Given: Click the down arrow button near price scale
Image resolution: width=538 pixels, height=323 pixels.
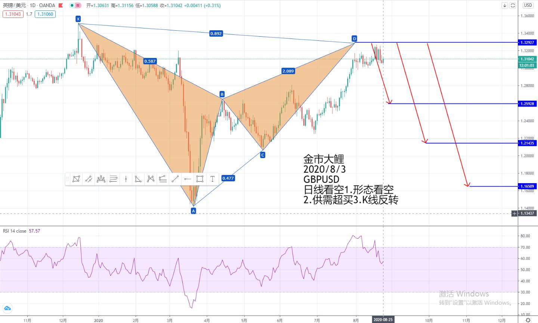Looking at the screenshot, I should 505,5.
